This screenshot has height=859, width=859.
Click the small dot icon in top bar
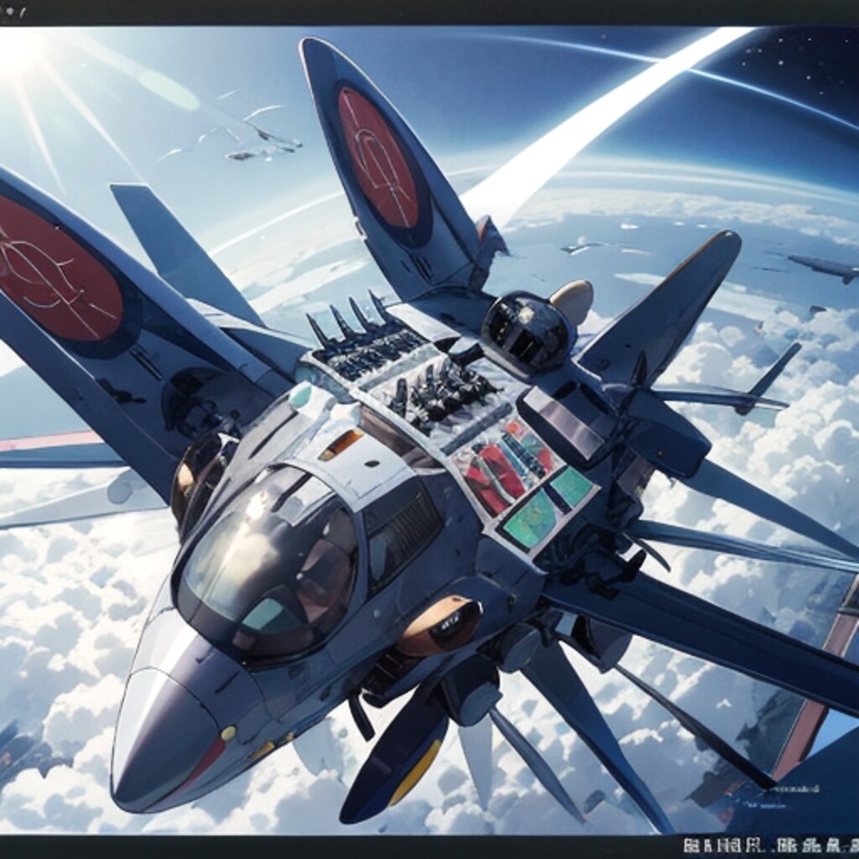8,12
